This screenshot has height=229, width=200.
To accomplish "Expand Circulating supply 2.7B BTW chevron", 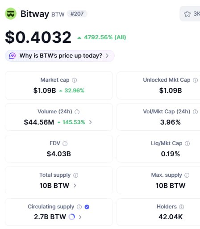I will (x=80, y=217).
